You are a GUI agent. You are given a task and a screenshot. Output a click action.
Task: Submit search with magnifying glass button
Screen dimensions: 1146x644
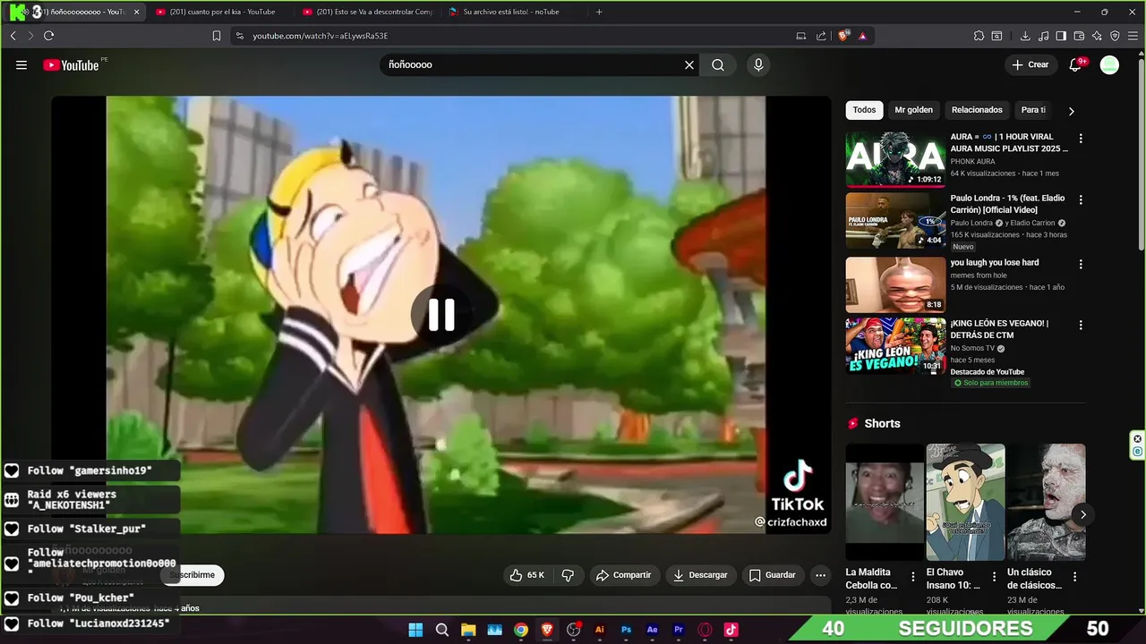pos(718,65)
